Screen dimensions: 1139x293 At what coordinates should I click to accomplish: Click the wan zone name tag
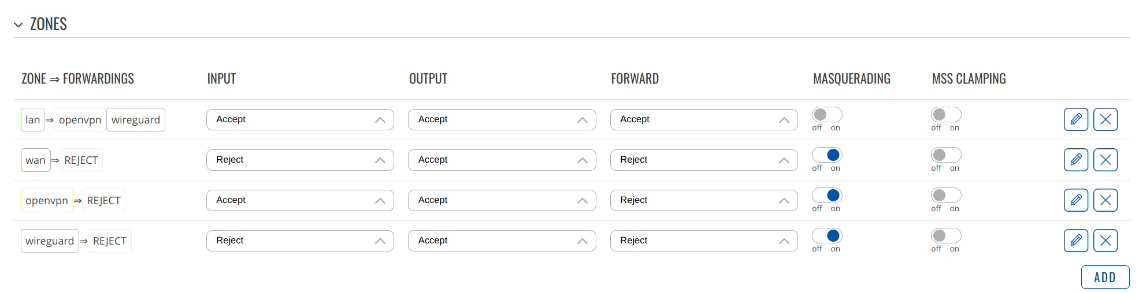coord(35,160)
